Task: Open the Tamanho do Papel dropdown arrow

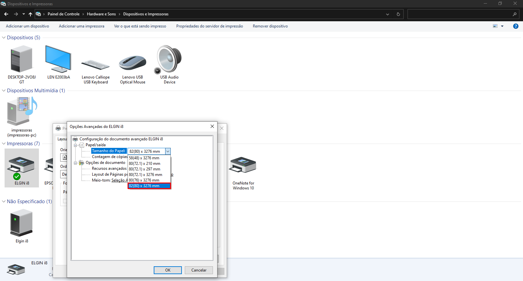Action: pyautogui.click(x=168, y=151)
